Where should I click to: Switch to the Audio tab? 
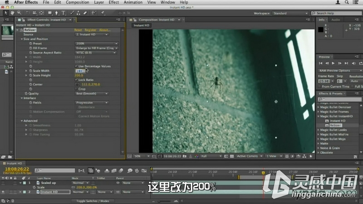tap(335, 19)
